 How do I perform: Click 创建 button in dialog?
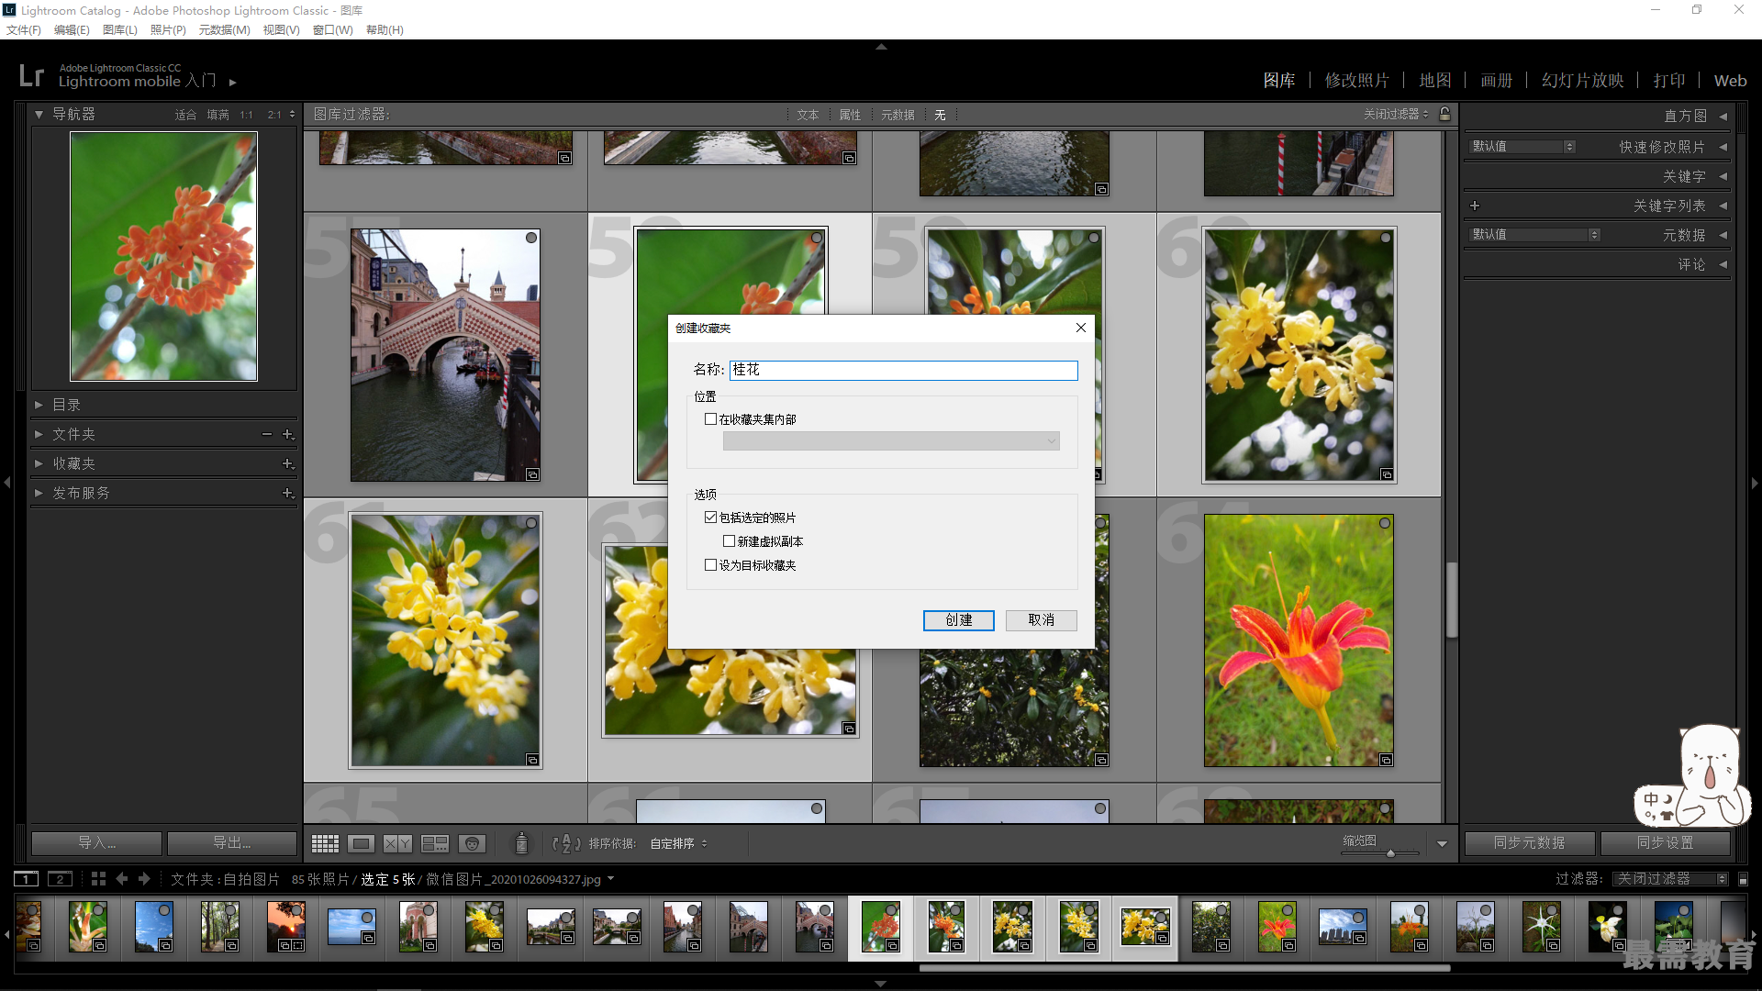[958, 620]
